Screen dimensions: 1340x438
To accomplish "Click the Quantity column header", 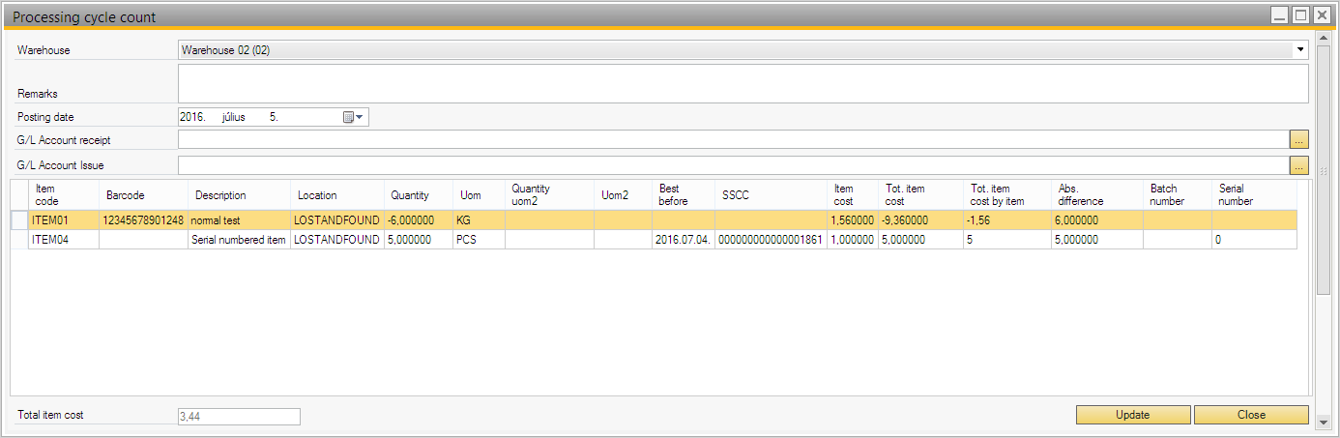I will [x=410, y=195].
